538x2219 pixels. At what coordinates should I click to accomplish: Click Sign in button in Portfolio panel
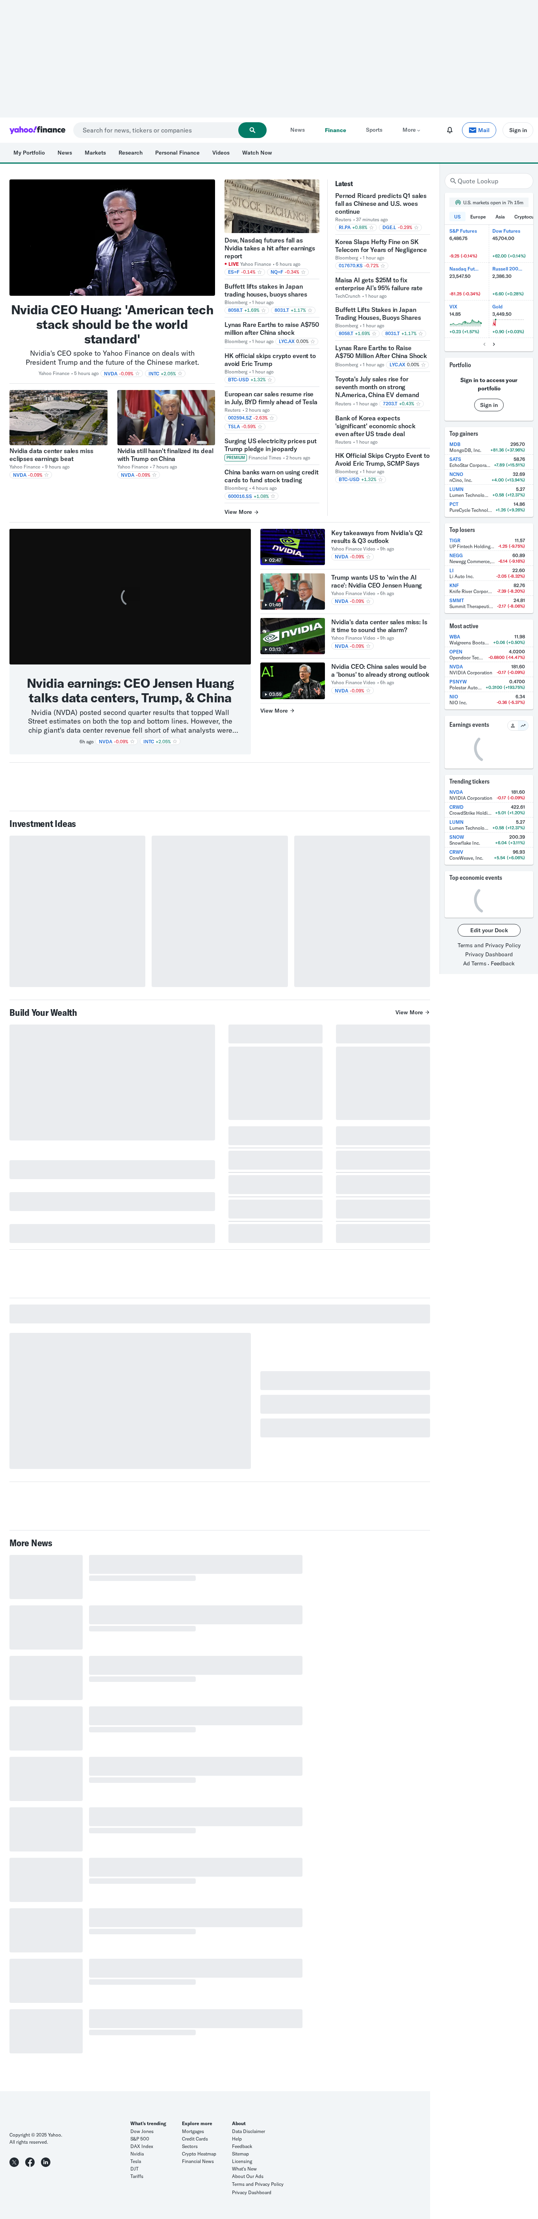[x=489, y=405]
